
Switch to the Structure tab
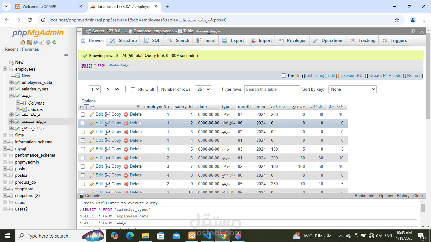[x=123, y=40]
